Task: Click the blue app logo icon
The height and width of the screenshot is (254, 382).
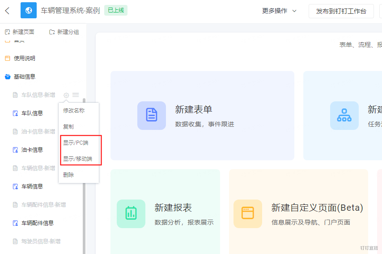Action: tap(29, 10)
